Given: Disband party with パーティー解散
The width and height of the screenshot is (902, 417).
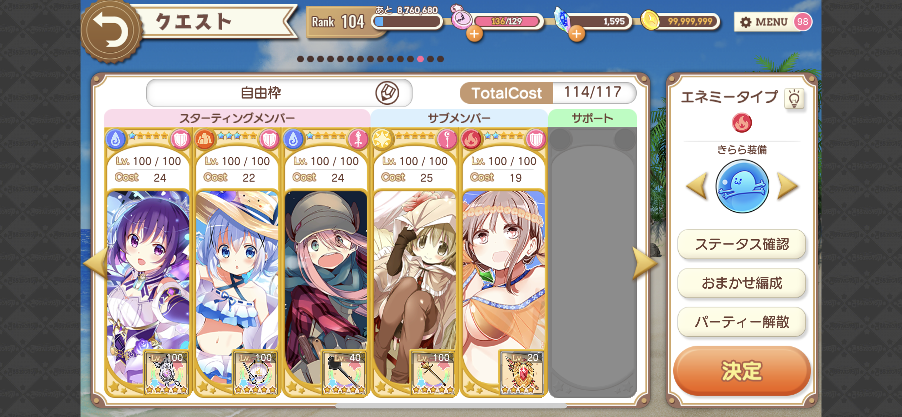Looking at the screenshot, I should 742,322.
